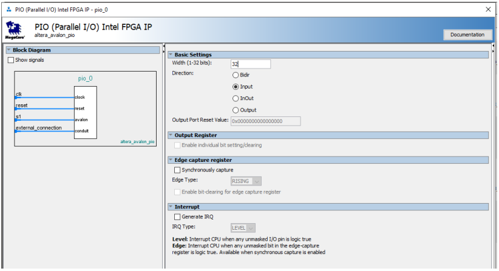Click the reset signal label in diagram
This screenshot has height=271, width=499.
tap(22, 105)
